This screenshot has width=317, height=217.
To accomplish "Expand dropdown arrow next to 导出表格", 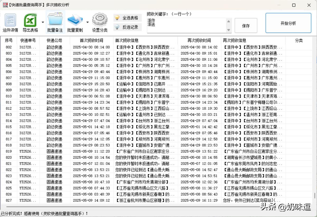I will (x=43, y=22).
